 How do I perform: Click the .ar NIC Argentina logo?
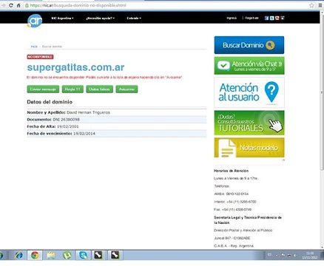(x=35, y=21)
